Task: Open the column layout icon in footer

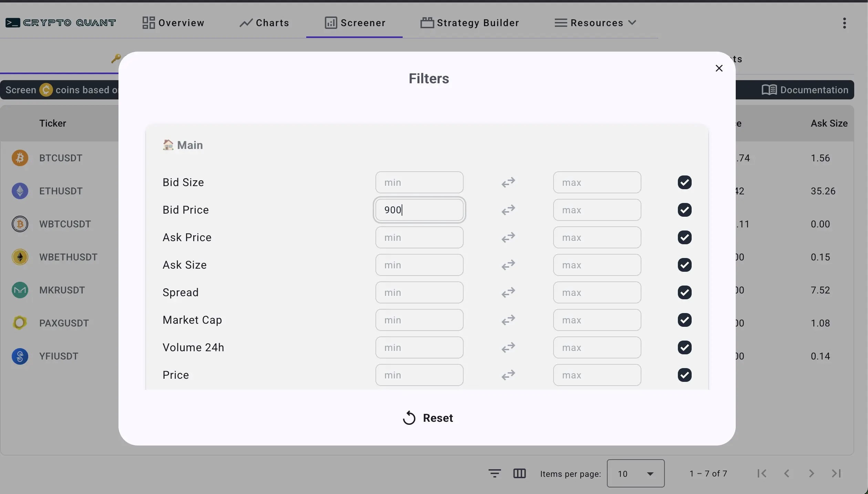Action: pos(519,474)
